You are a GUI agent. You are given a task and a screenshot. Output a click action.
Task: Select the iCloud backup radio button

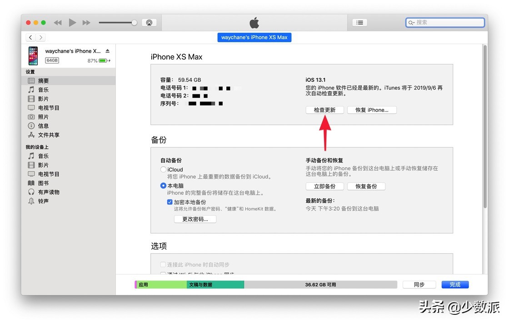point(163,169)
